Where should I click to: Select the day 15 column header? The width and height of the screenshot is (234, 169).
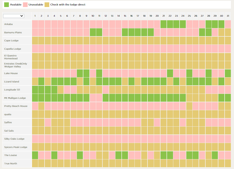tap(125, 16)
